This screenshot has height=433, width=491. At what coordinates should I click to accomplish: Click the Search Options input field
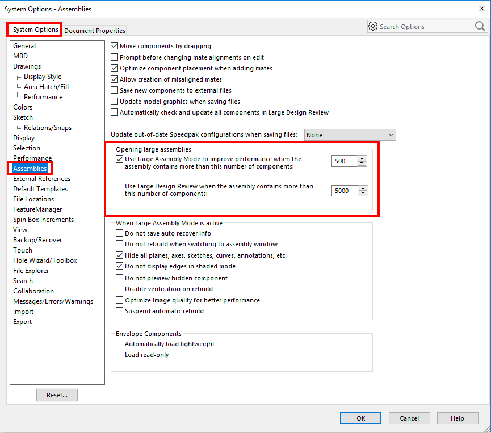426,27
